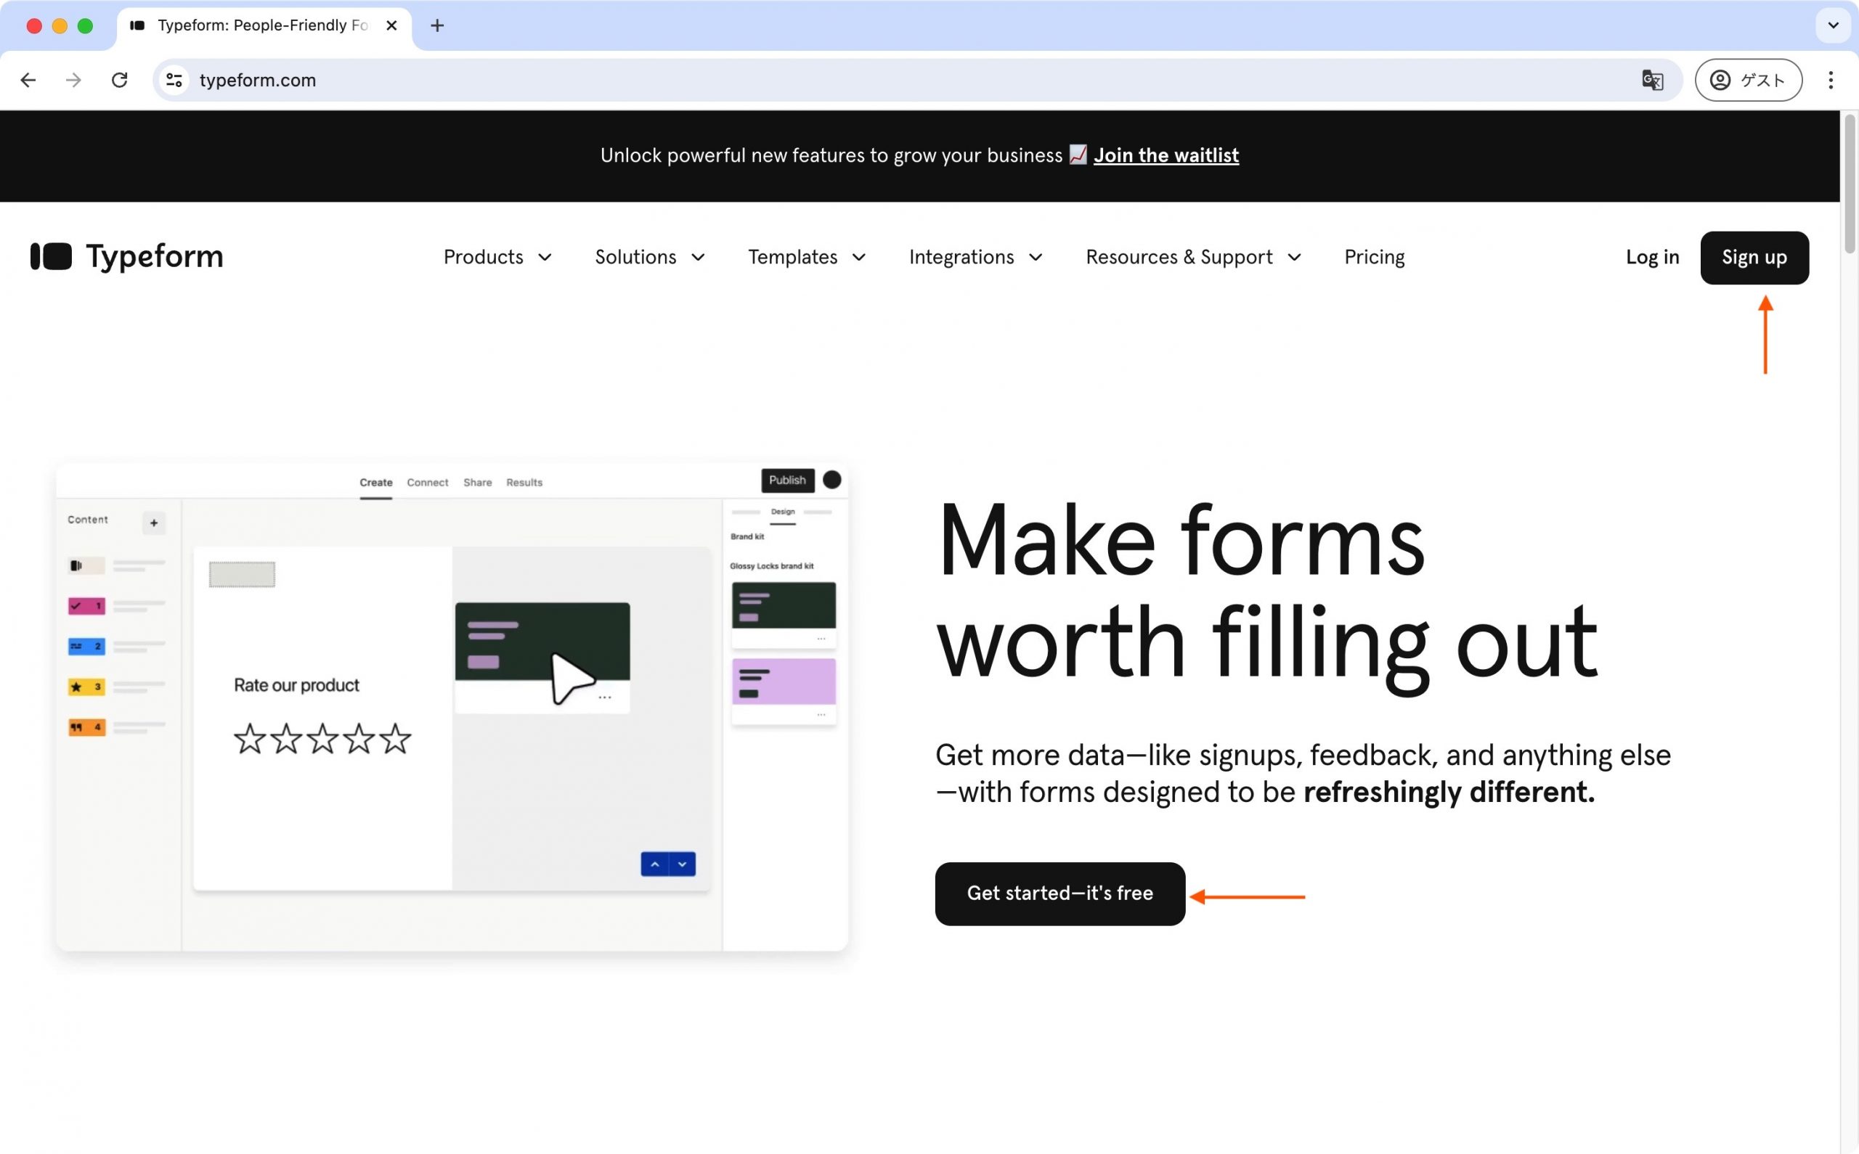Viewport: 1859px width, 1154px height.
Task: Select the Results tab in form editor
Action: [x=524, y=481]
